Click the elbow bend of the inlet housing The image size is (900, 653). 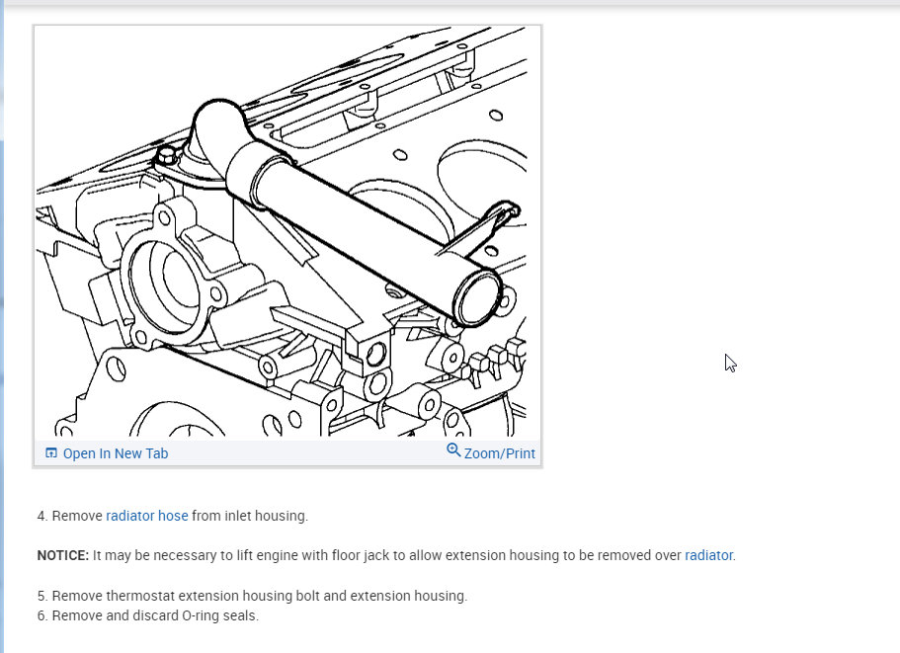217,129
